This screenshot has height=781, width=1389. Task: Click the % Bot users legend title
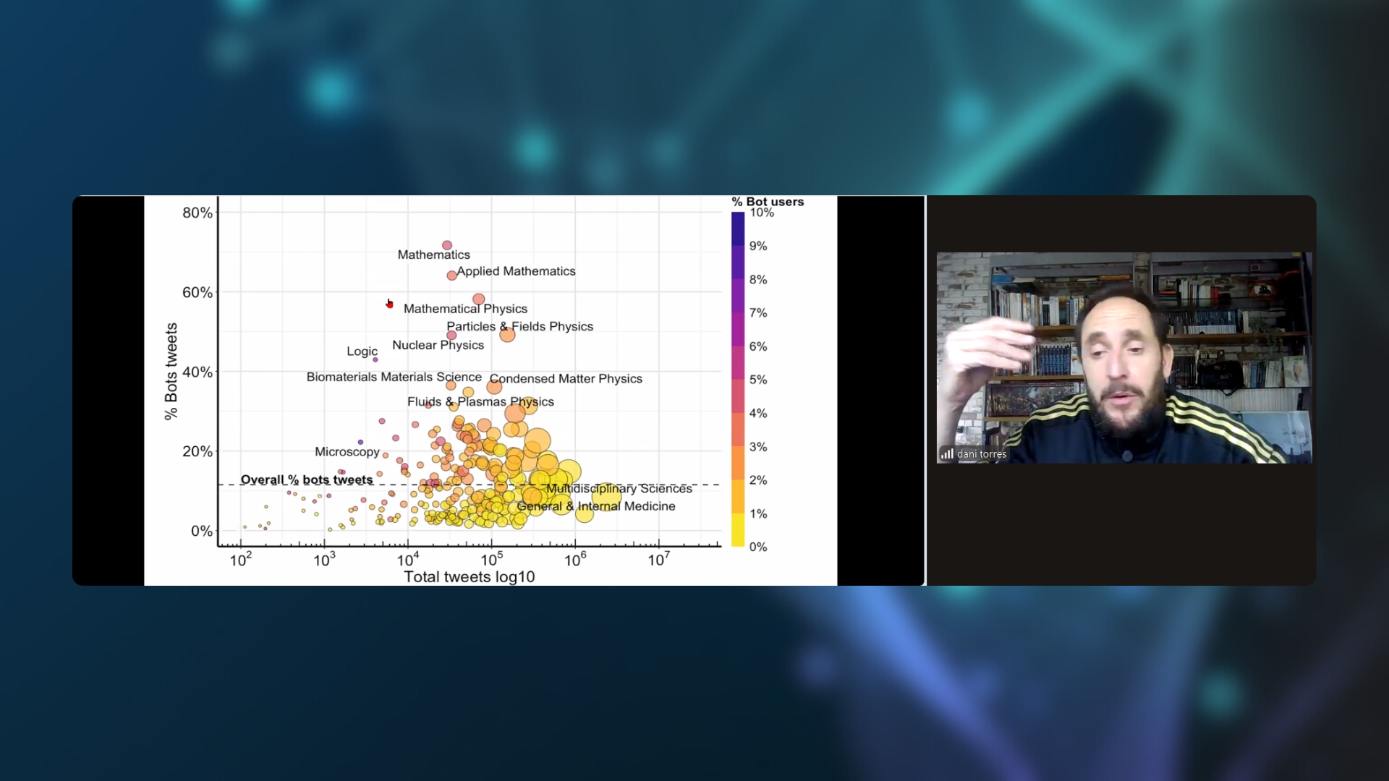click(x=768, y=202)
